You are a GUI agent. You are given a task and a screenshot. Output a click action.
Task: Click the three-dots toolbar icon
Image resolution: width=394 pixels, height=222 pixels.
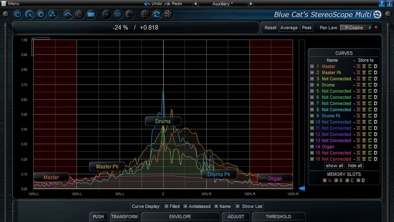point(52,14)
